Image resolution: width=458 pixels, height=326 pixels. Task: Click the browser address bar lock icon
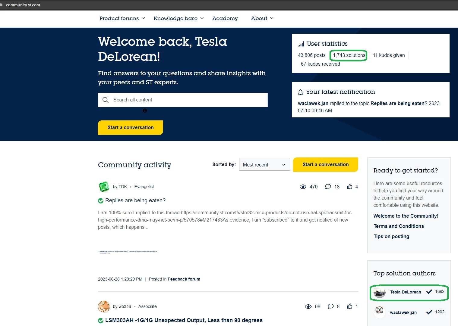[2, 5]
